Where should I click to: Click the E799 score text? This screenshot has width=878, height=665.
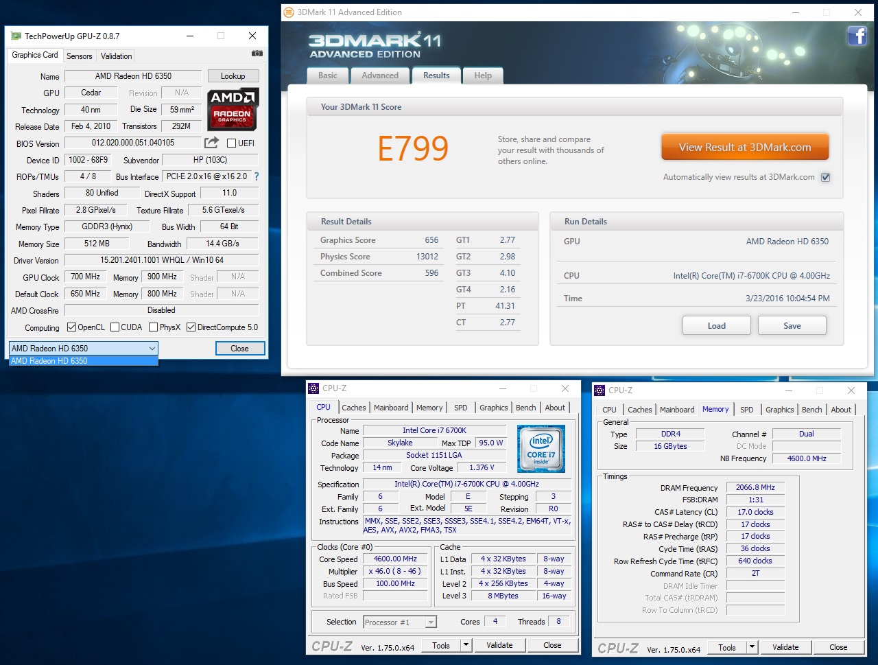coord(413,149)
